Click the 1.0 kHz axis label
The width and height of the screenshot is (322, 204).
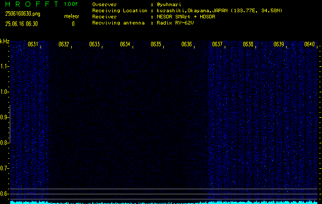(4, 92)
